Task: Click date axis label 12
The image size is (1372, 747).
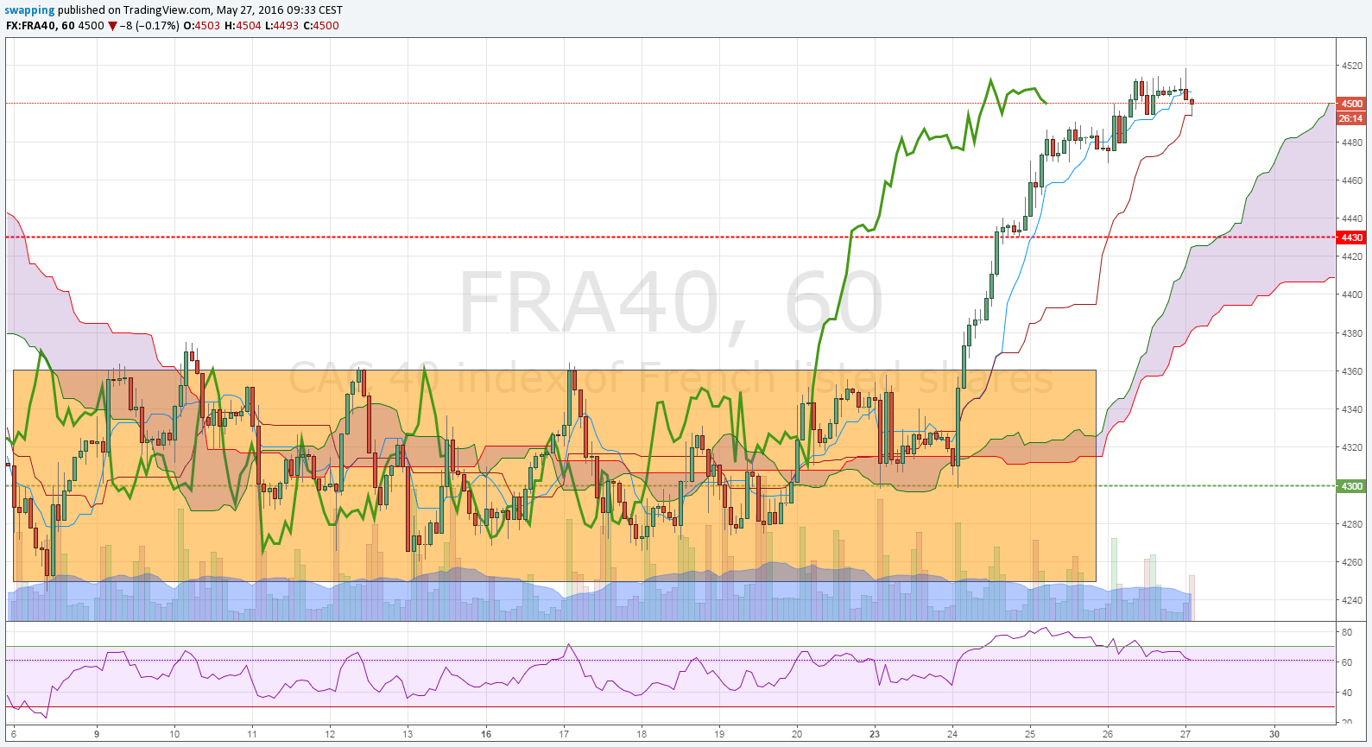Action: [330, 734]
